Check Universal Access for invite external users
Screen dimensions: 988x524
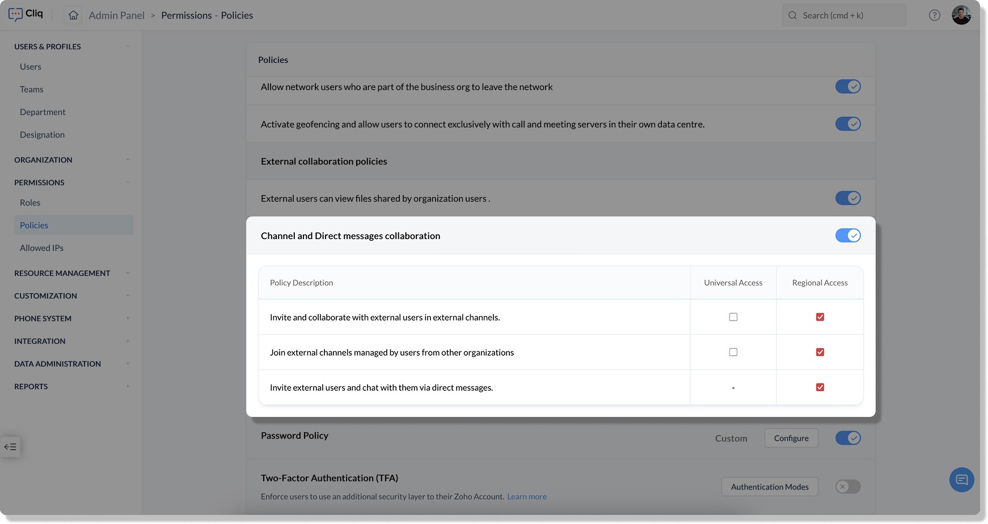click(x=733, y=317)
